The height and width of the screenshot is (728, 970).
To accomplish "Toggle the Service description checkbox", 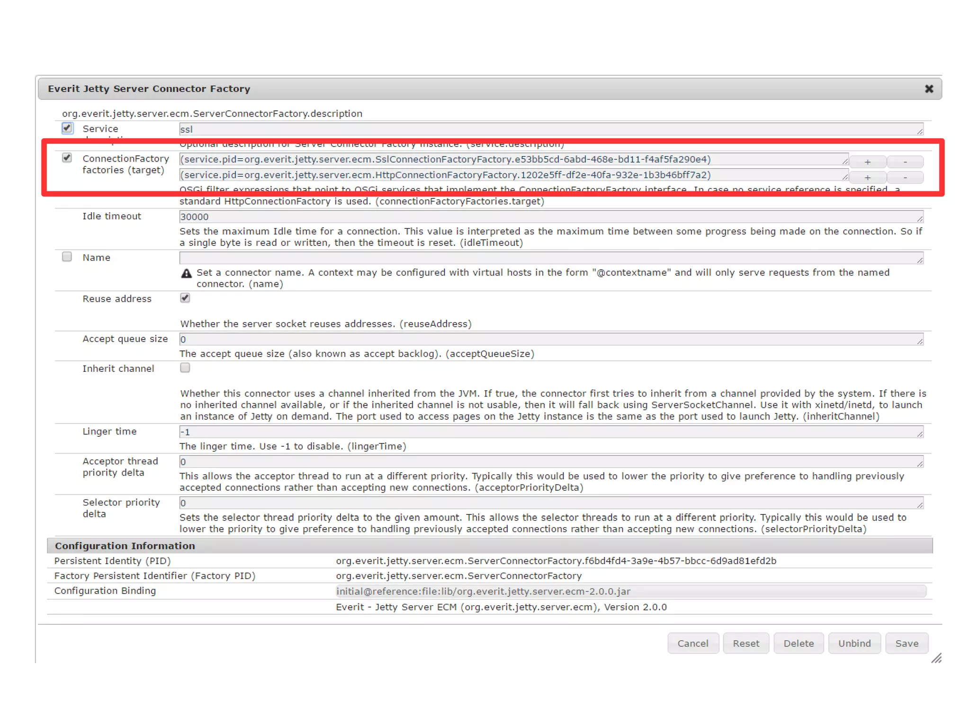I will [x=67, y=128].
